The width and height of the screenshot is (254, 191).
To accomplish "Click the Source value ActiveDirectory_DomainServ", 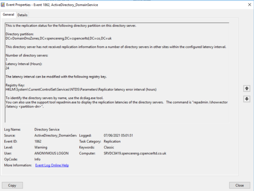I will [x=56, y=136].
